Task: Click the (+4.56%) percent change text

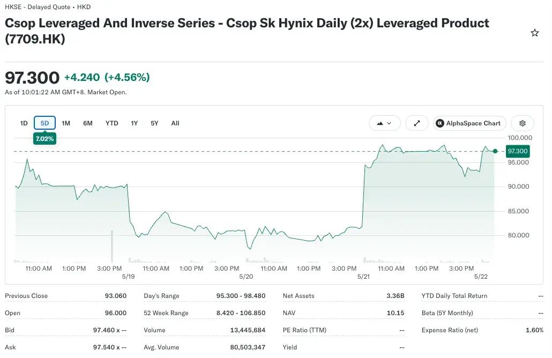Action: [x=127, y=77]
